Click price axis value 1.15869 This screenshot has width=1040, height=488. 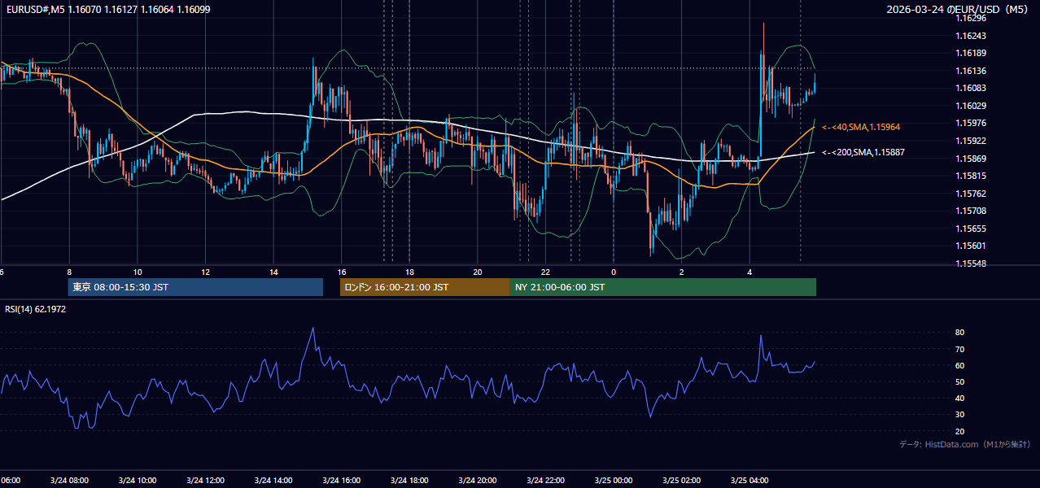pyautogui.click(x=972, y=159)
